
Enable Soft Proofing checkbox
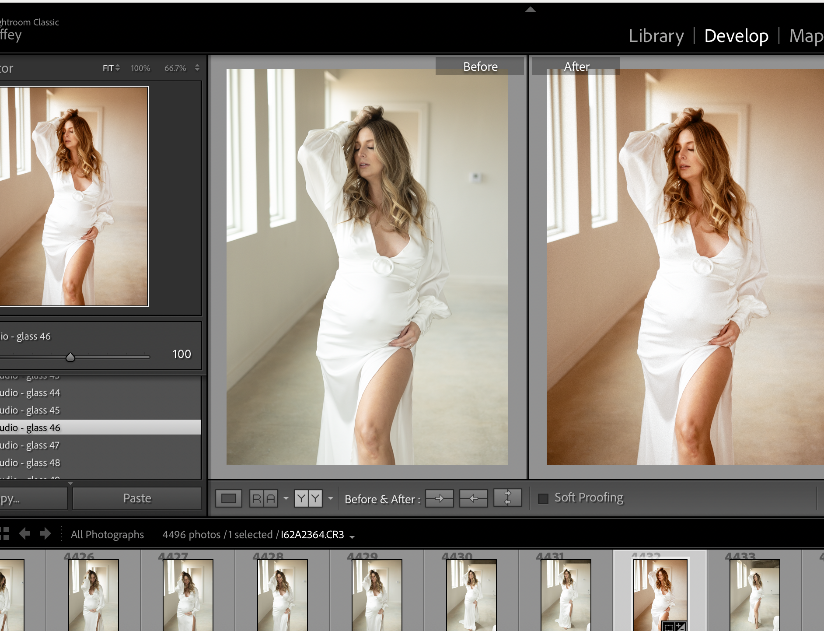(543, 498)
